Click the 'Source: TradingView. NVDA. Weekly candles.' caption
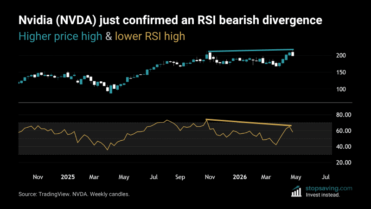 (74, 194)
